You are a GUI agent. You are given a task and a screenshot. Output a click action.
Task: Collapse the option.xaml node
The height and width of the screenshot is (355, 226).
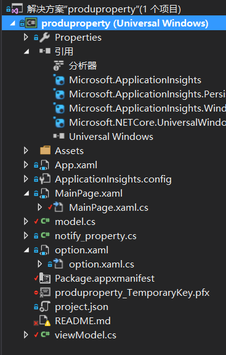point(26,250)
